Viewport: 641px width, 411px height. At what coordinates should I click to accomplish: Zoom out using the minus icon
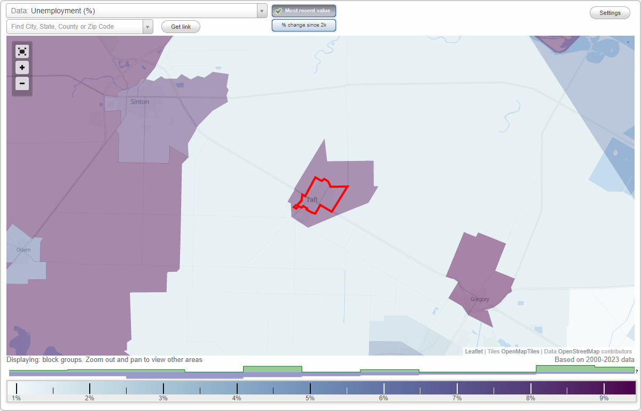point(22,84)
